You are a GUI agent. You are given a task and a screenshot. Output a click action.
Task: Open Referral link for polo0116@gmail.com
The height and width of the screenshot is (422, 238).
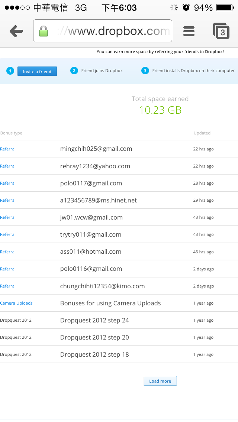point(8,269)
